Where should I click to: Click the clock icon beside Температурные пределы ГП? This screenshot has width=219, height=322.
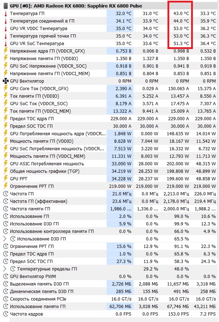point(13,269)
